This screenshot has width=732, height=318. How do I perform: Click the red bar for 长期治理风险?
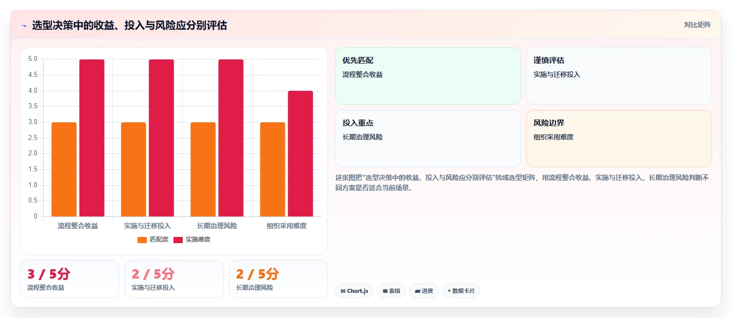tap(231, 138)
